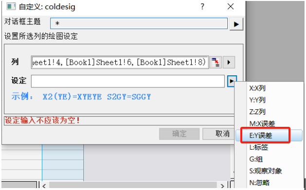Click left arrow of worksheet horizontal scrollbar
Image resolution: width=306 pixels, height=190 pixels.
tap(44, 186)
